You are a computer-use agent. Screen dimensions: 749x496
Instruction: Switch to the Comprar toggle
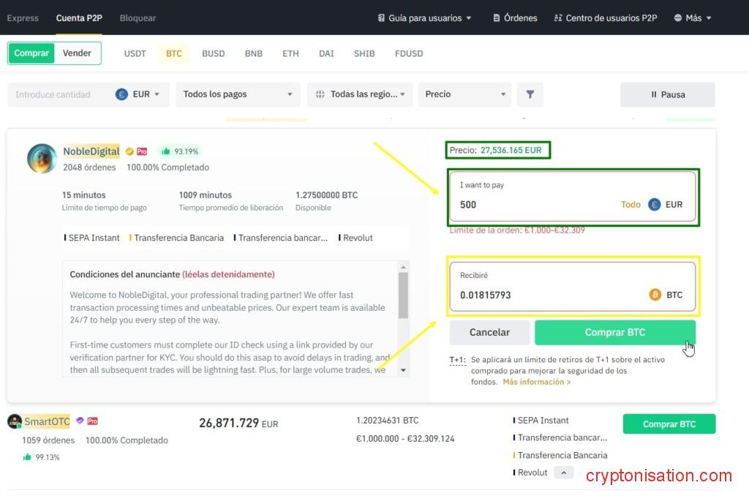pyautogui.click(x=31, y=53)
